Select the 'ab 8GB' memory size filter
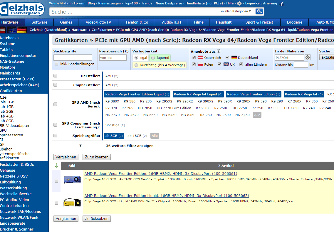 pyautogui.click(x=114, y=136)
